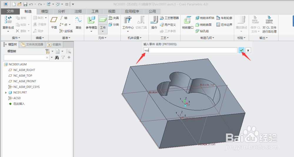Expand the NC01.PRT tree node

[6, 92]
